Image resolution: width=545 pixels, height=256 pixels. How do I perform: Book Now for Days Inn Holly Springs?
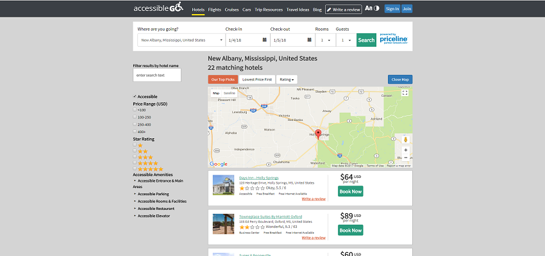click(x=350, y=191)
